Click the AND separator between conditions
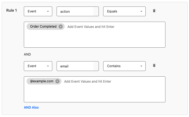Screen dimensions: 189x117 click(27, 54)
